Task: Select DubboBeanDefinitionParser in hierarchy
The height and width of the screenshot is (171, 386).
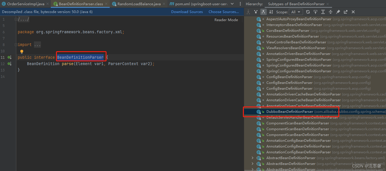Action: pyautogui.click(x=290, y=112)
